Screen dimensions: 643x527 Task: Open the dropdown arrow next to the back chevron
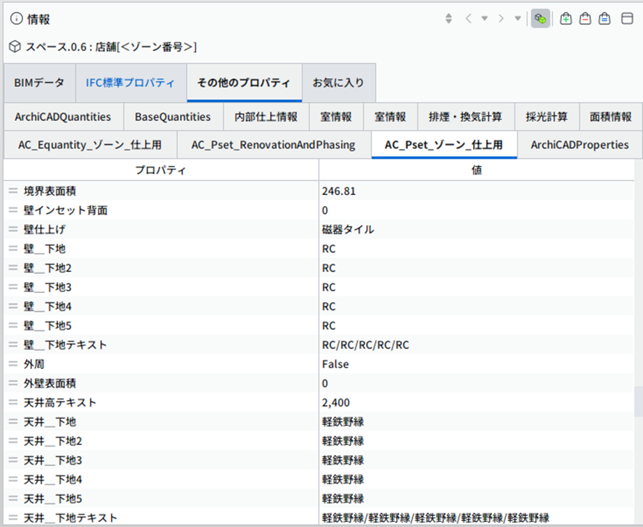[x=485, y=18]
